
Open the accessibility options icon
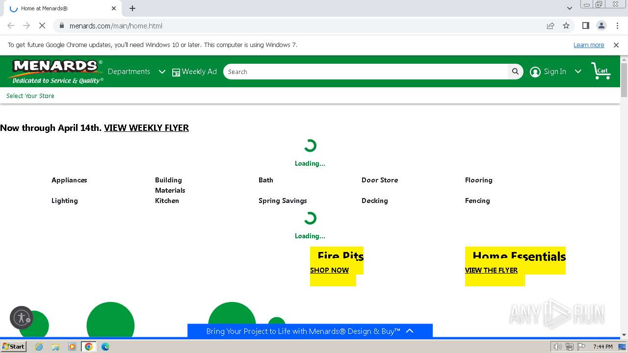pyautogui.click(x=22, y=318)
